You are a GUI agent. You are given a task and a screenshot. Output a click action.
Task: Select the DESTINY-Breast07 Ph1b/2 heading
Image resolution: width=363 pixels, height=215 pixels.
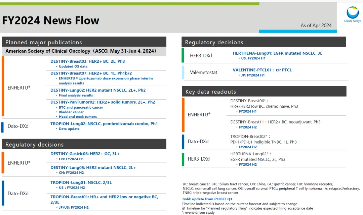click(x=91, y=73)
